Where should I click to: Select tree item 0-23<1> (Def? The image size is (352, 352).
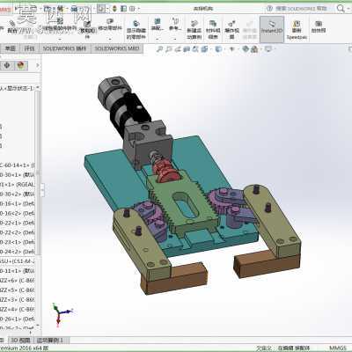tap(18, 242)
